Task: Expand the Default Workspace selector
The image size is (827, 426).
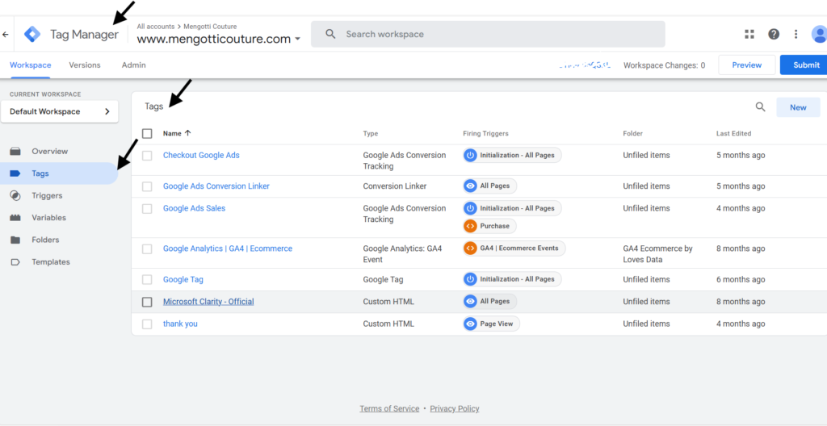Action: (60, 112)
